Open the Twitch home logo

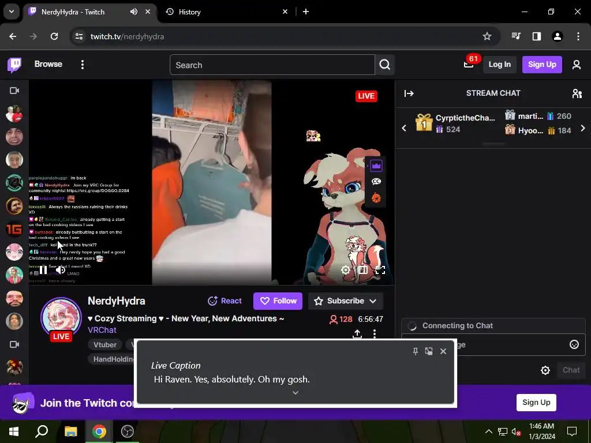coord(14,65)
